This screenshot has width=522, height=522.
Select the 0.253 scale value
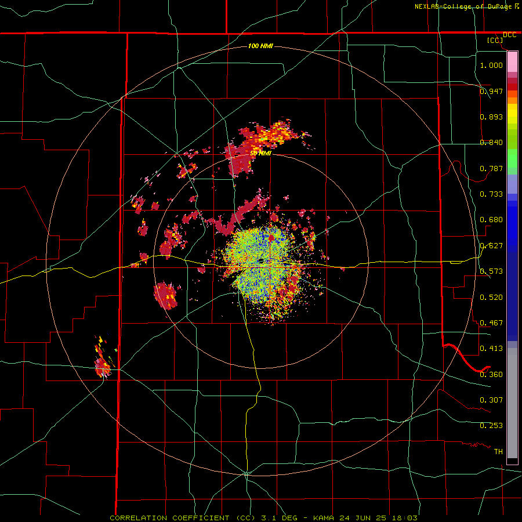(x=491, y=426)
